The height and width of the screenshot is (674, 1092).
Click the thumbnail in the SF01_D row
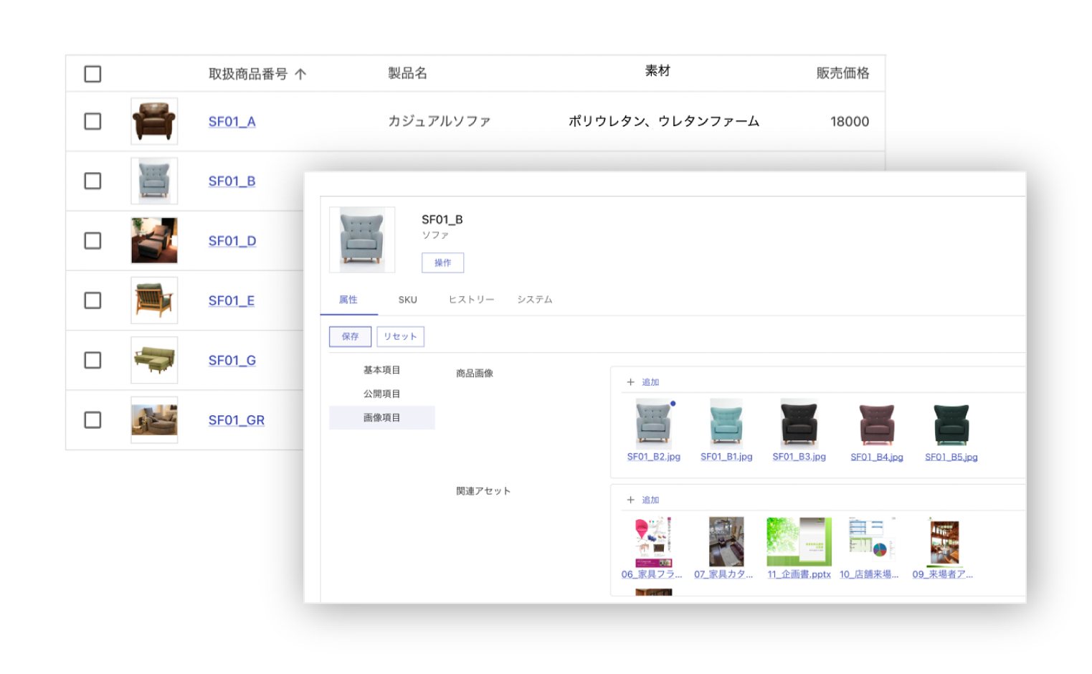(x=154, y=240)
